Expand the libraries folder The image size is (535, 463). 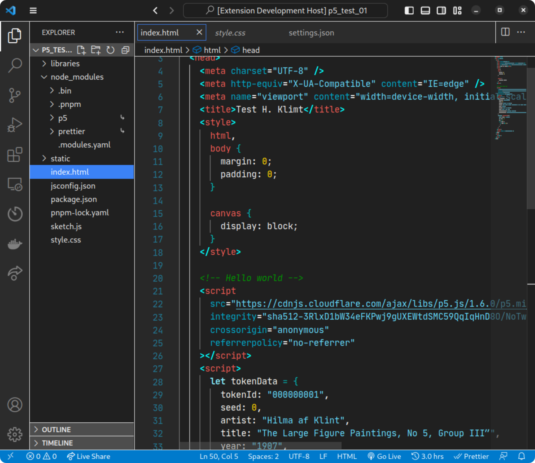pyautogui.click(x=65, y=63)
